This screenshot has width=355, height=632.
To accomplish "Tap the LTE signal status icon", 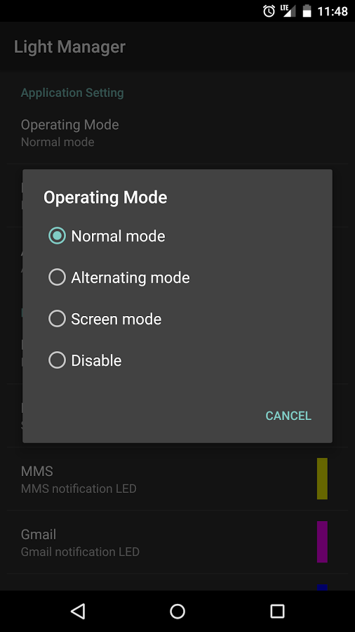I will point(288,11).
